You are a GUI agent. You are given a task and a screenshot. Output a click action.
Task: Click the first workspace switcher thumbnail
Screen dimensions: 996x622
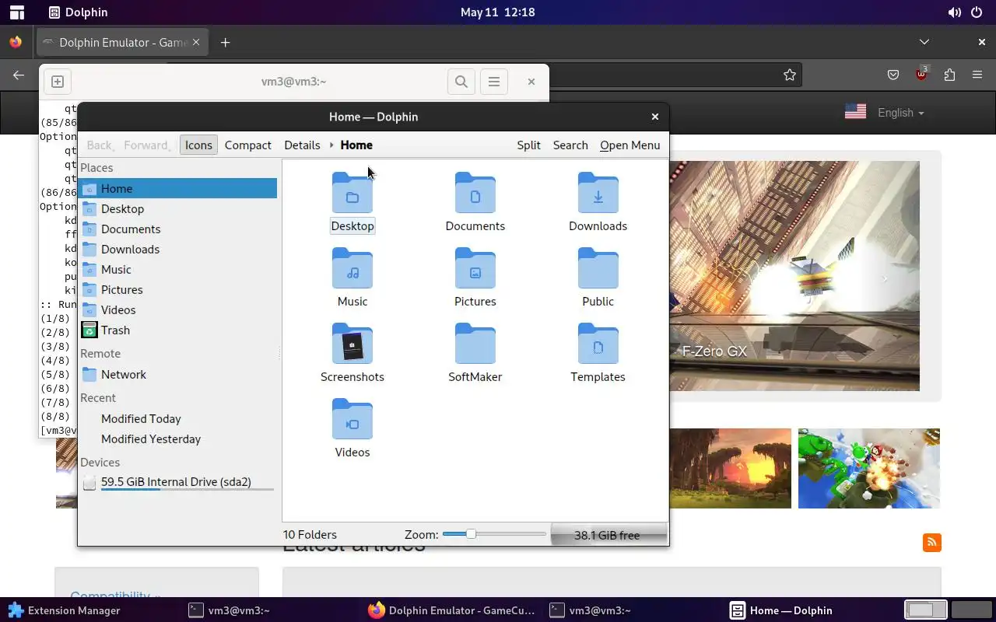tap(925, 610)
